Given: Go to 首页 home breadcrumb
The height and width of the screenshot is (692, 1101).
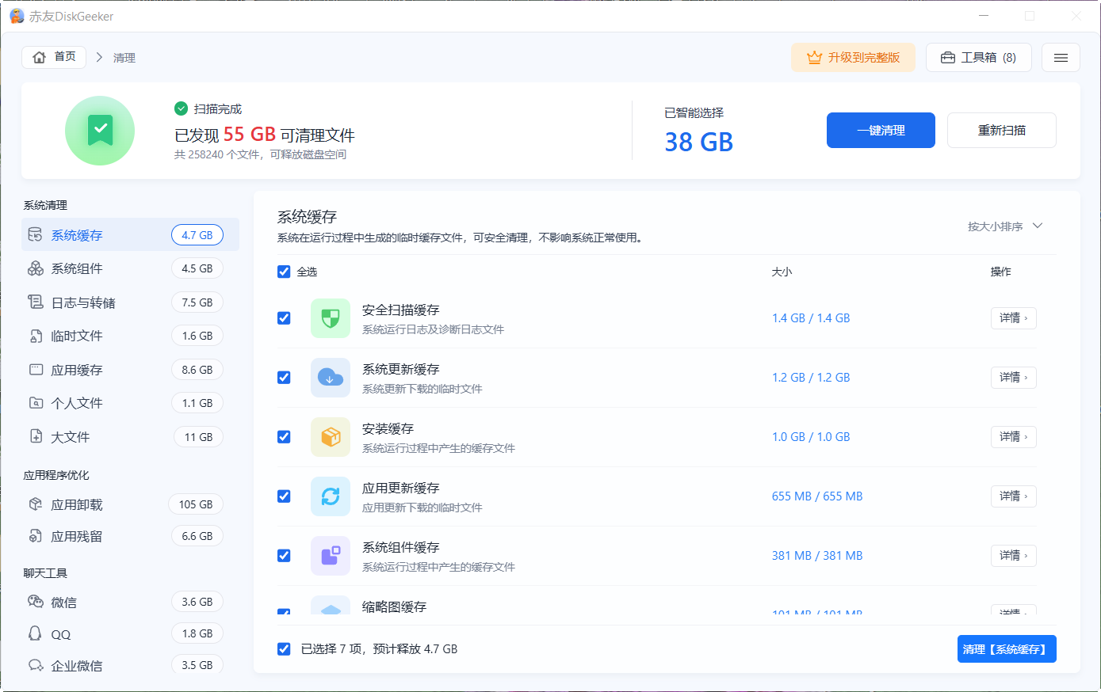Looking at the screenshot, I should coord(54,57).
